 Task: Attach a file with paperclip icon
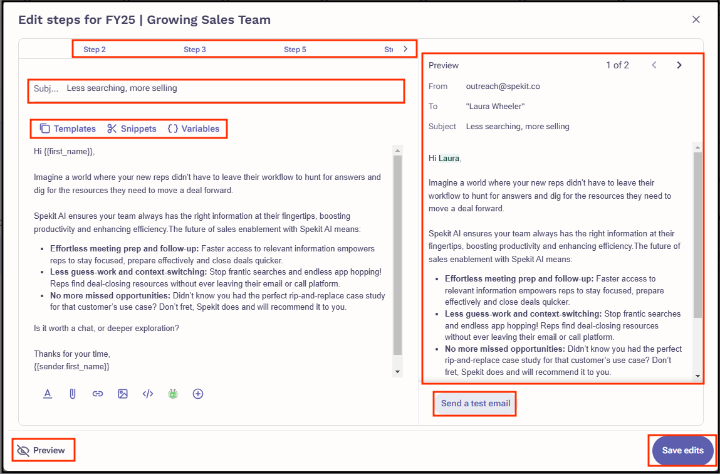(x=72, y=394)
